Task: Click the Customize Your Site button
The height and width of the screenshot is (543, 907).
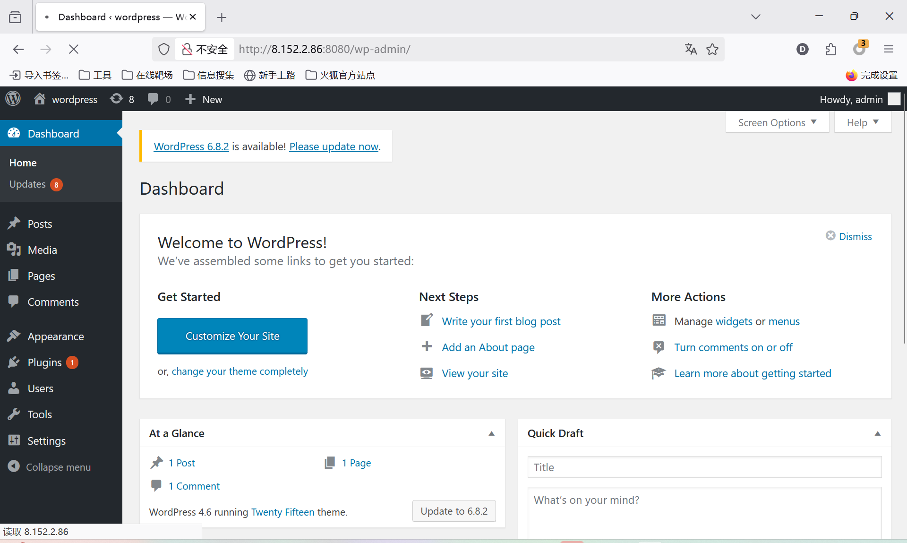Action: pyautogui.click(x=232, y=336)
